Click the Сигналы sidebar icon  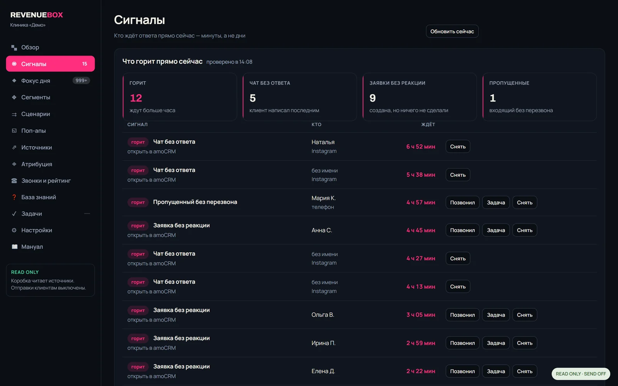[14, 64]
